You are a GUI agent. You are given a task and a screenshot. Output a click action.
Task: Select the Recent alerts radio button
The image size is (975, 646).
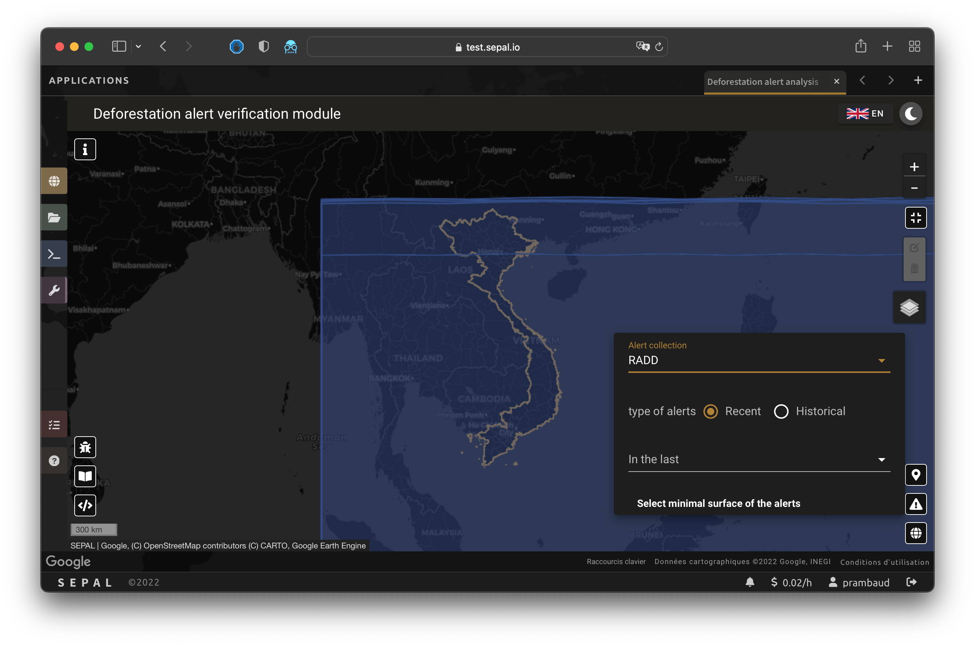pos(710,411)
